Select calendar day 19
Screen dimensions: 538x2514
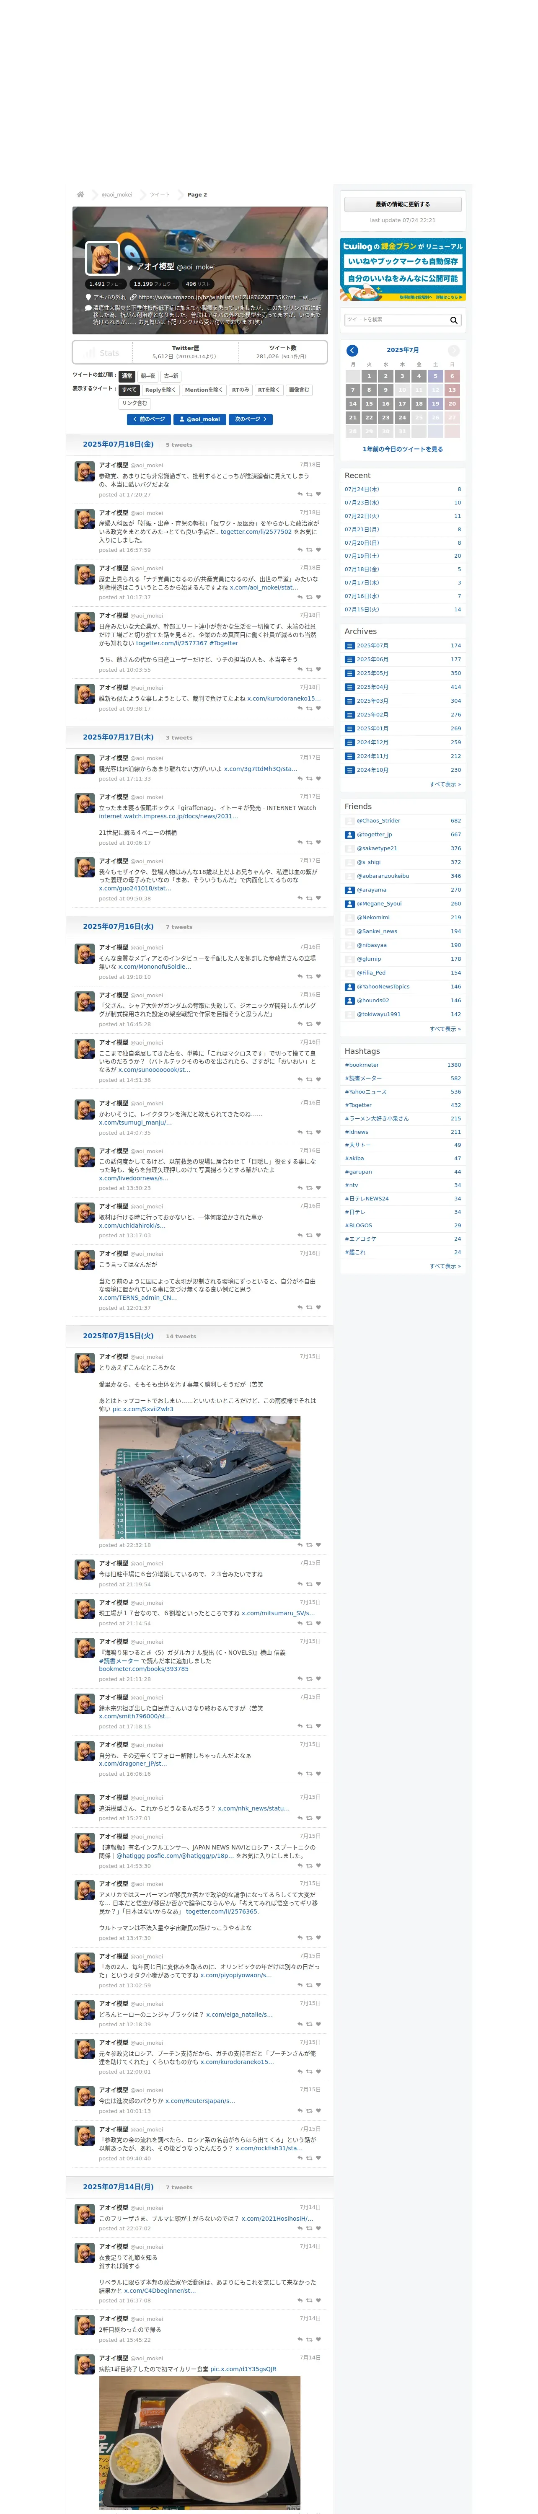tap(435, 403)
